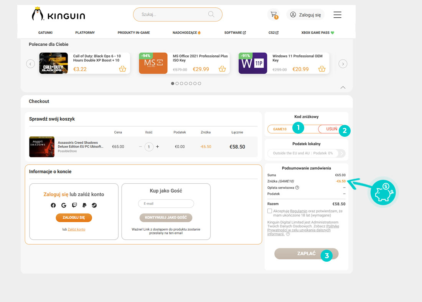This screenshot has height=302, width=422.
Task: Open the Regulamin link
Action: (299, 211)
